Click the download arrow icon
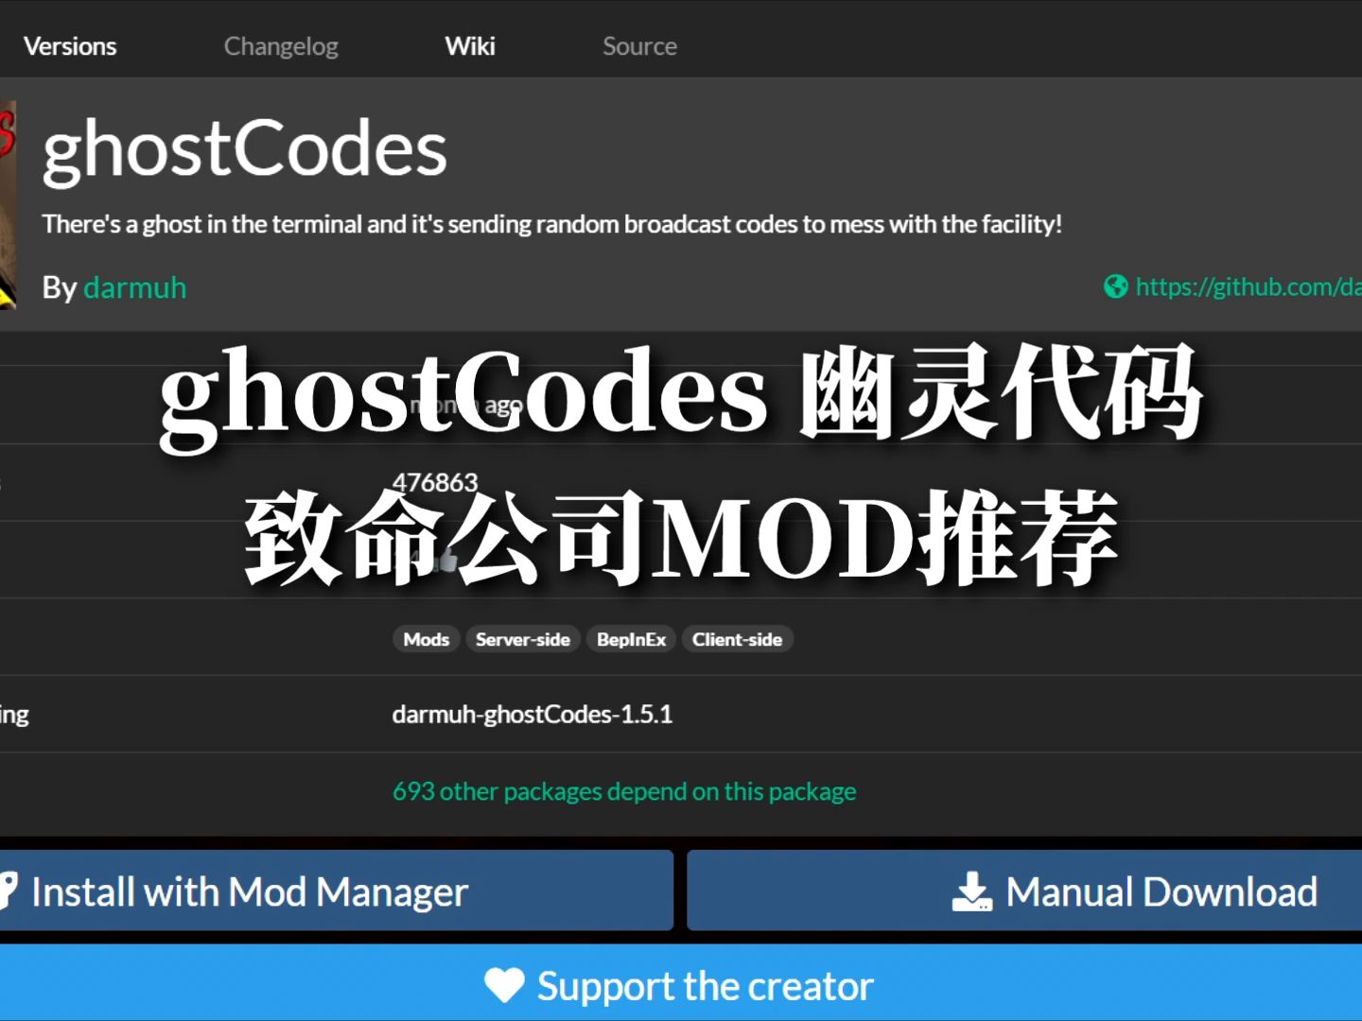This screenshot has width=1362, height=1021. click(971, 891)
